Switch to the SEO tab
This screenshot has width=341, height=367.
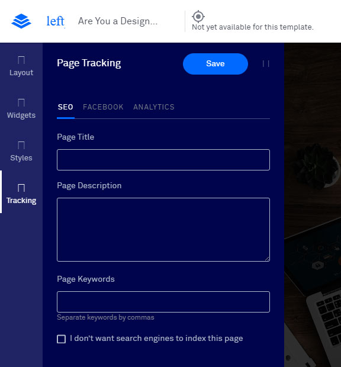(65, 107)
